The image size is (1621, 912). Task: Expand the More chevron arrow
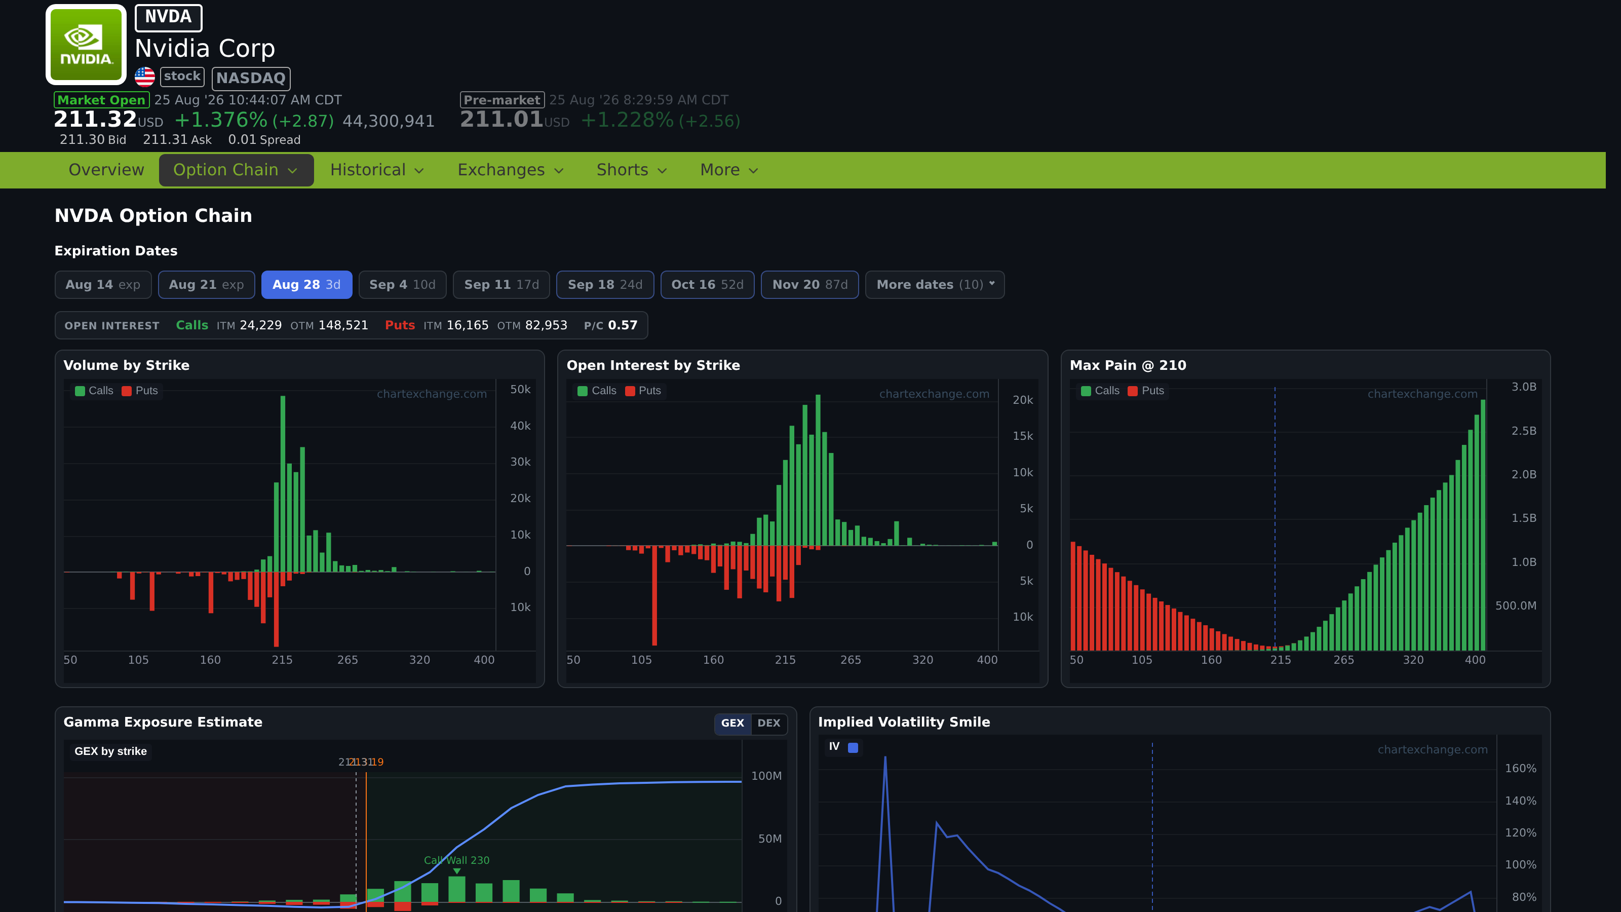pyautogui.click(x=754, y=171)
